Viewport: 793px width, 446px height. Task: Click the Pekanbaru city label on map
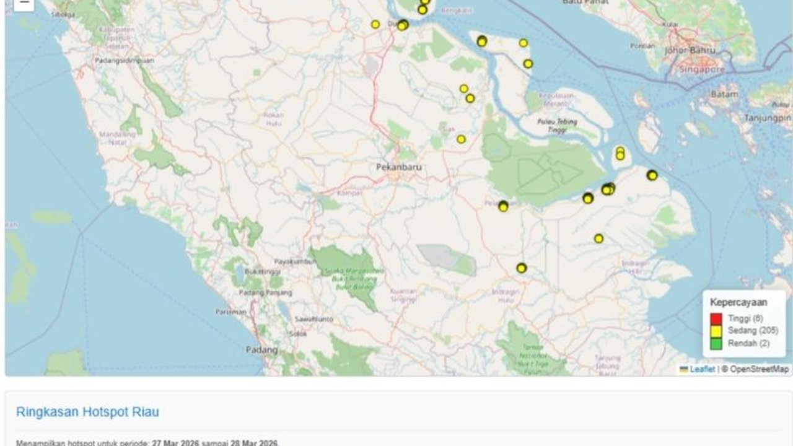click(x=399, y=167)
